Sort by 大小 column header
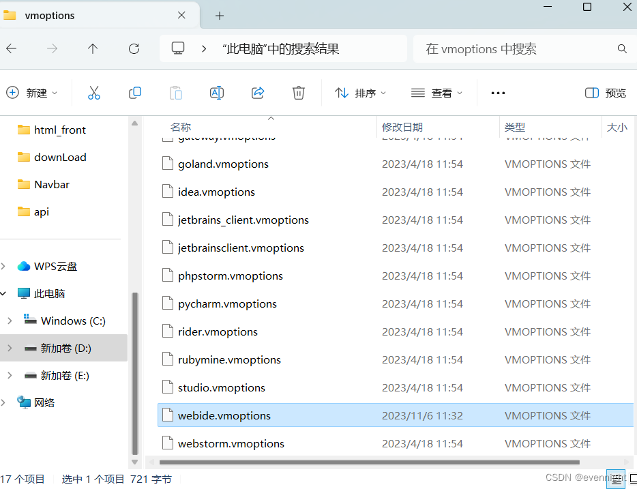The width and height of the screenshot is (637, 489). point(617,127)
